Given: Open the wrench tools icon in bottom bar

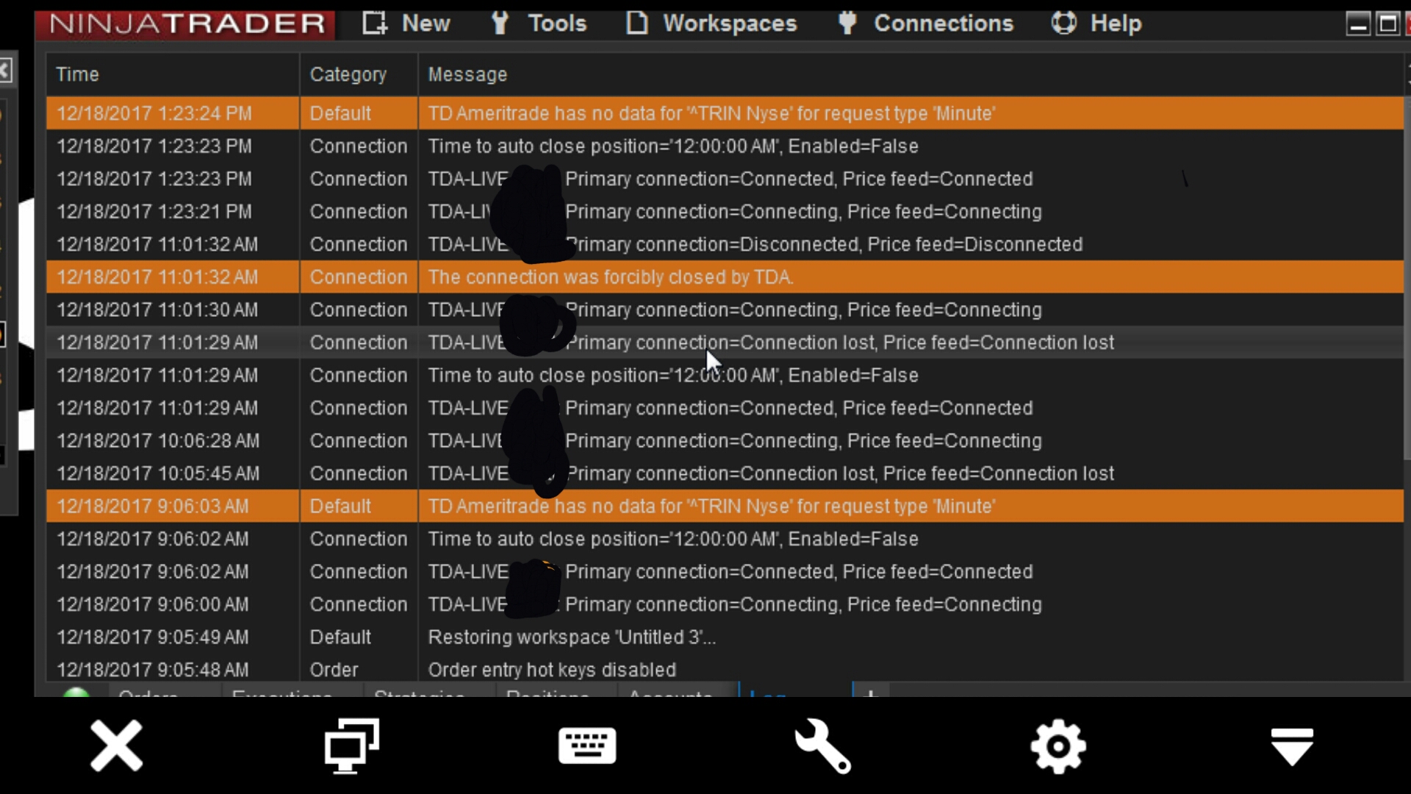Looking at the screenshot, I should click(823, 745).
